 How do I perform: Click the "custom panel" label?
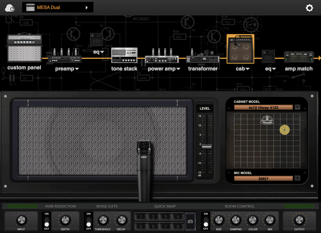click(x=24, y=68)
